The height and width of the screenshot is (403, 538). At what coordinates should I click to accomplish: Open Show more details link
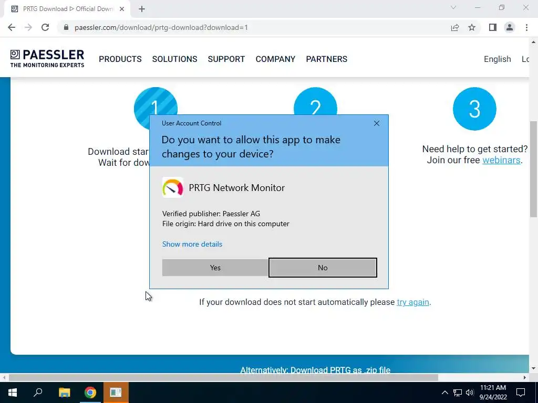point(192,244)
